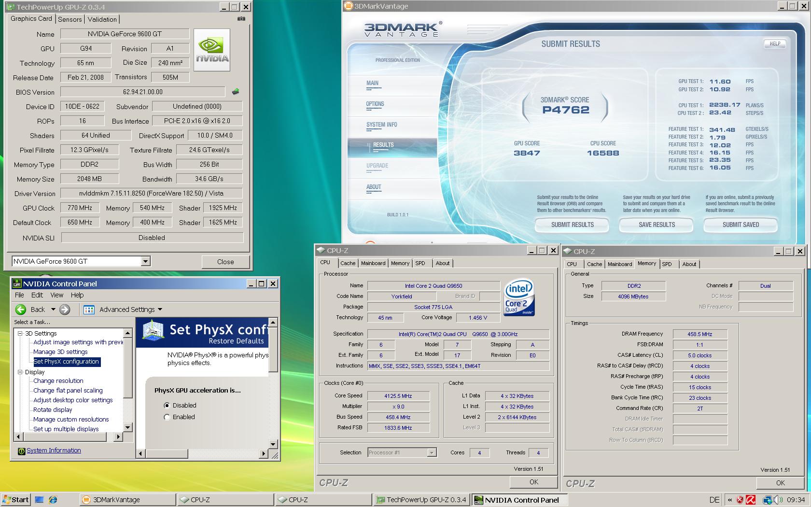Open OPTIONS in 3DMark Vantage sidebar
The image size is (811, 507).
pos(375,104)
